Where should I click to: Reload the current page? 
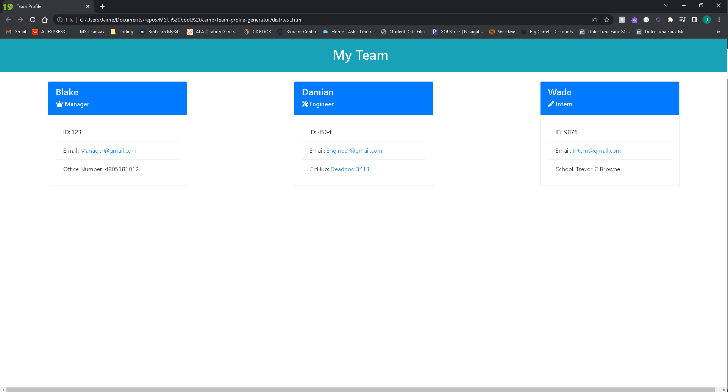[x=33, y=20]
